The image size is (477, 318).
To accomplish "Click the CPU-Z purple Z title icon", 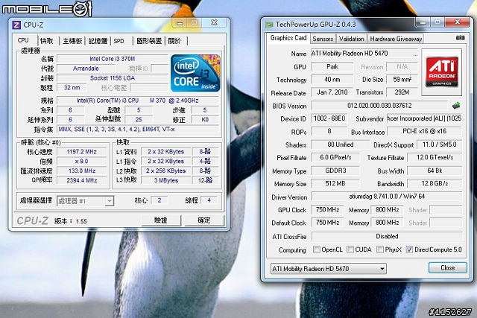I will click(16, 25).
